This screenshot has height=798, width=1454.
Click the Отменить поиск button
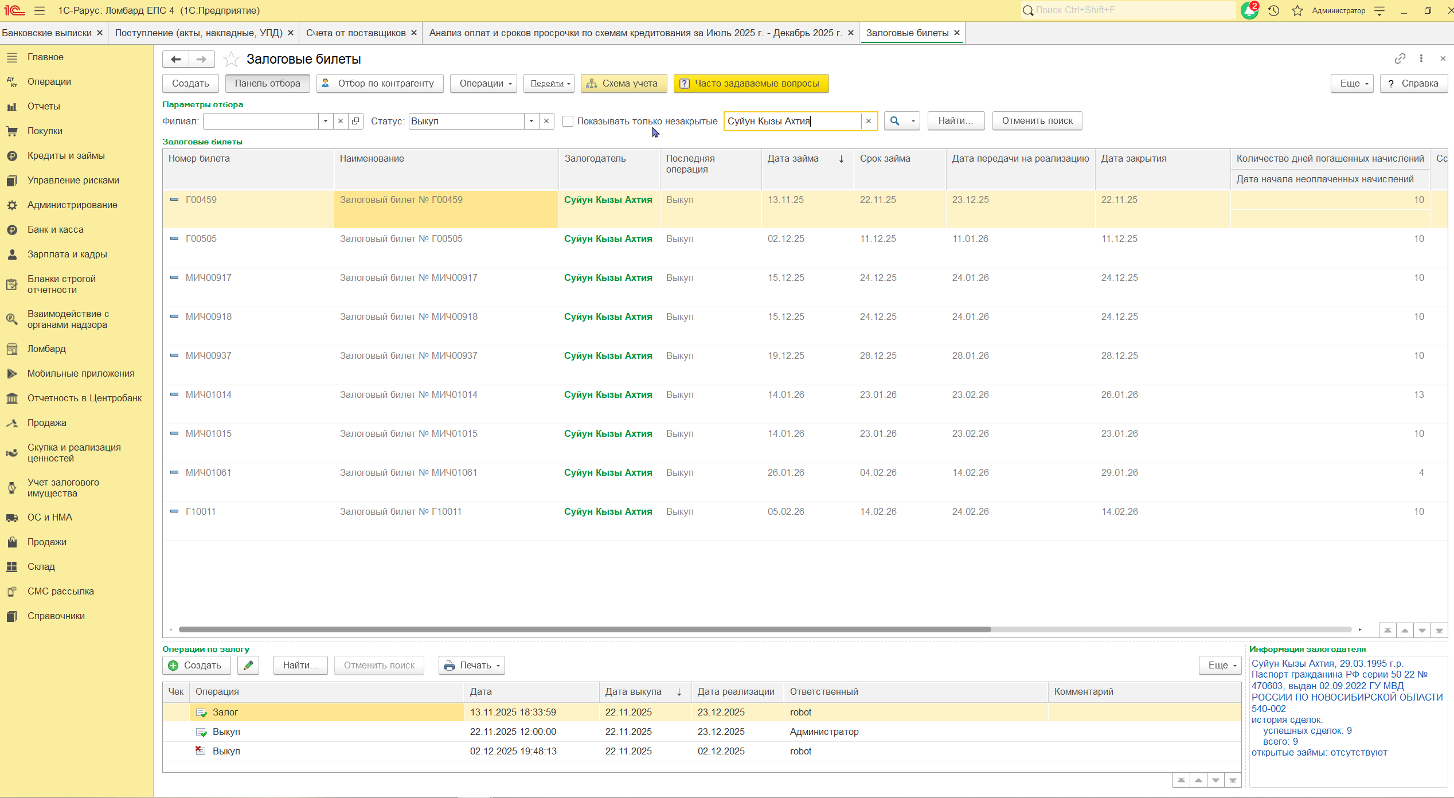(1037, 121)
